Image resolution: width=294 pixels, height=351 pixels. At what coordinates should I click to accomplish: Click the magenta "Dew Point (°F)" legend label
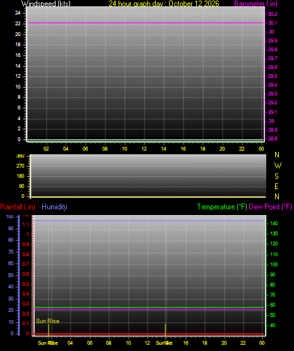click(270, 207)
